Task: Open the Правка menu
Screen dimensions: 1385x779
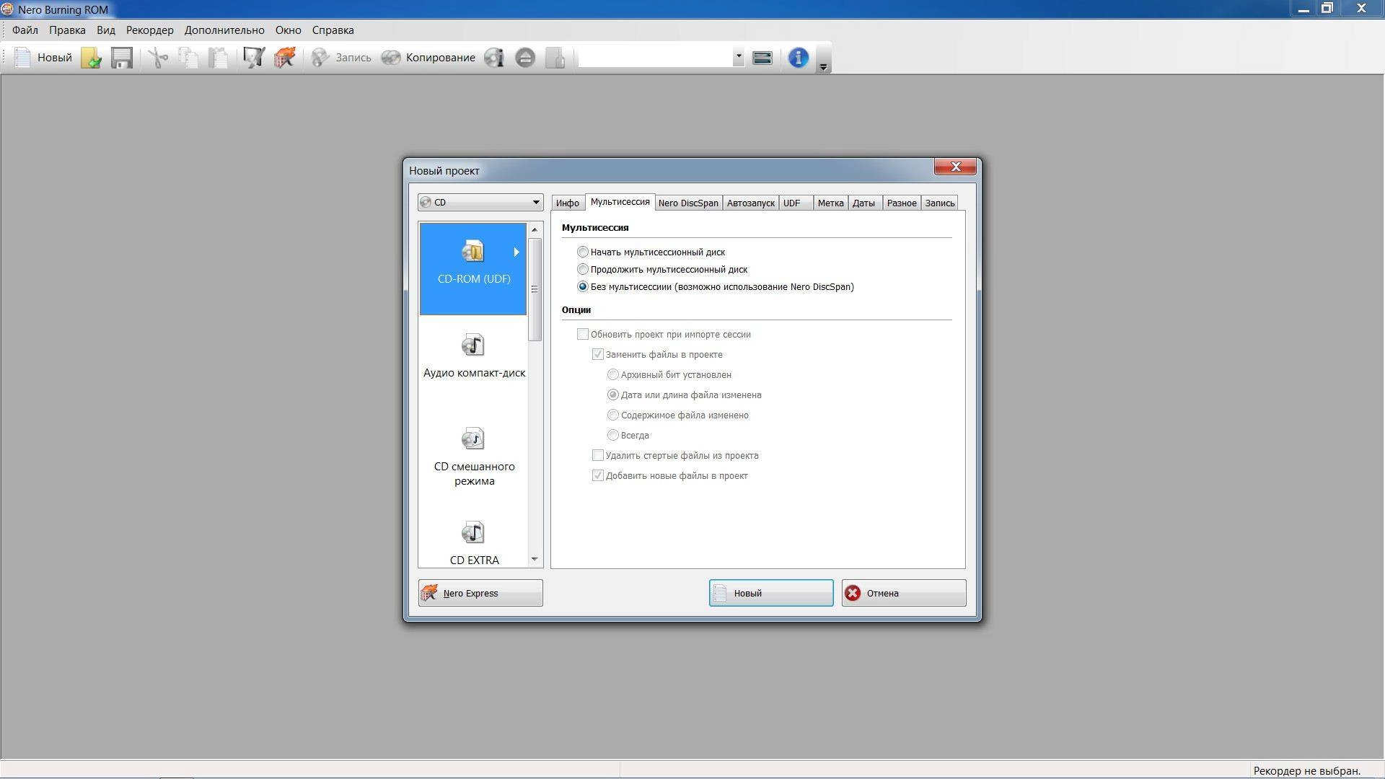Action: [67, 30]
